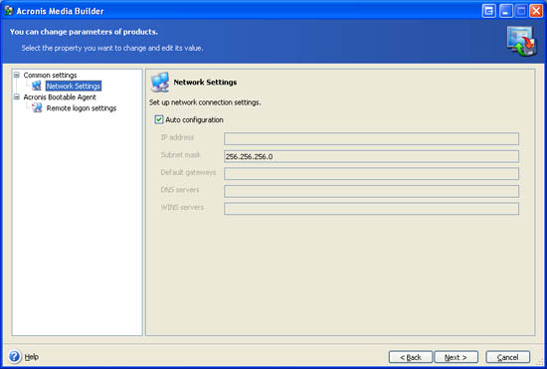Cancel the media builder wizard
The width and height of the screenshot is (547, 369).
(507, 357)
